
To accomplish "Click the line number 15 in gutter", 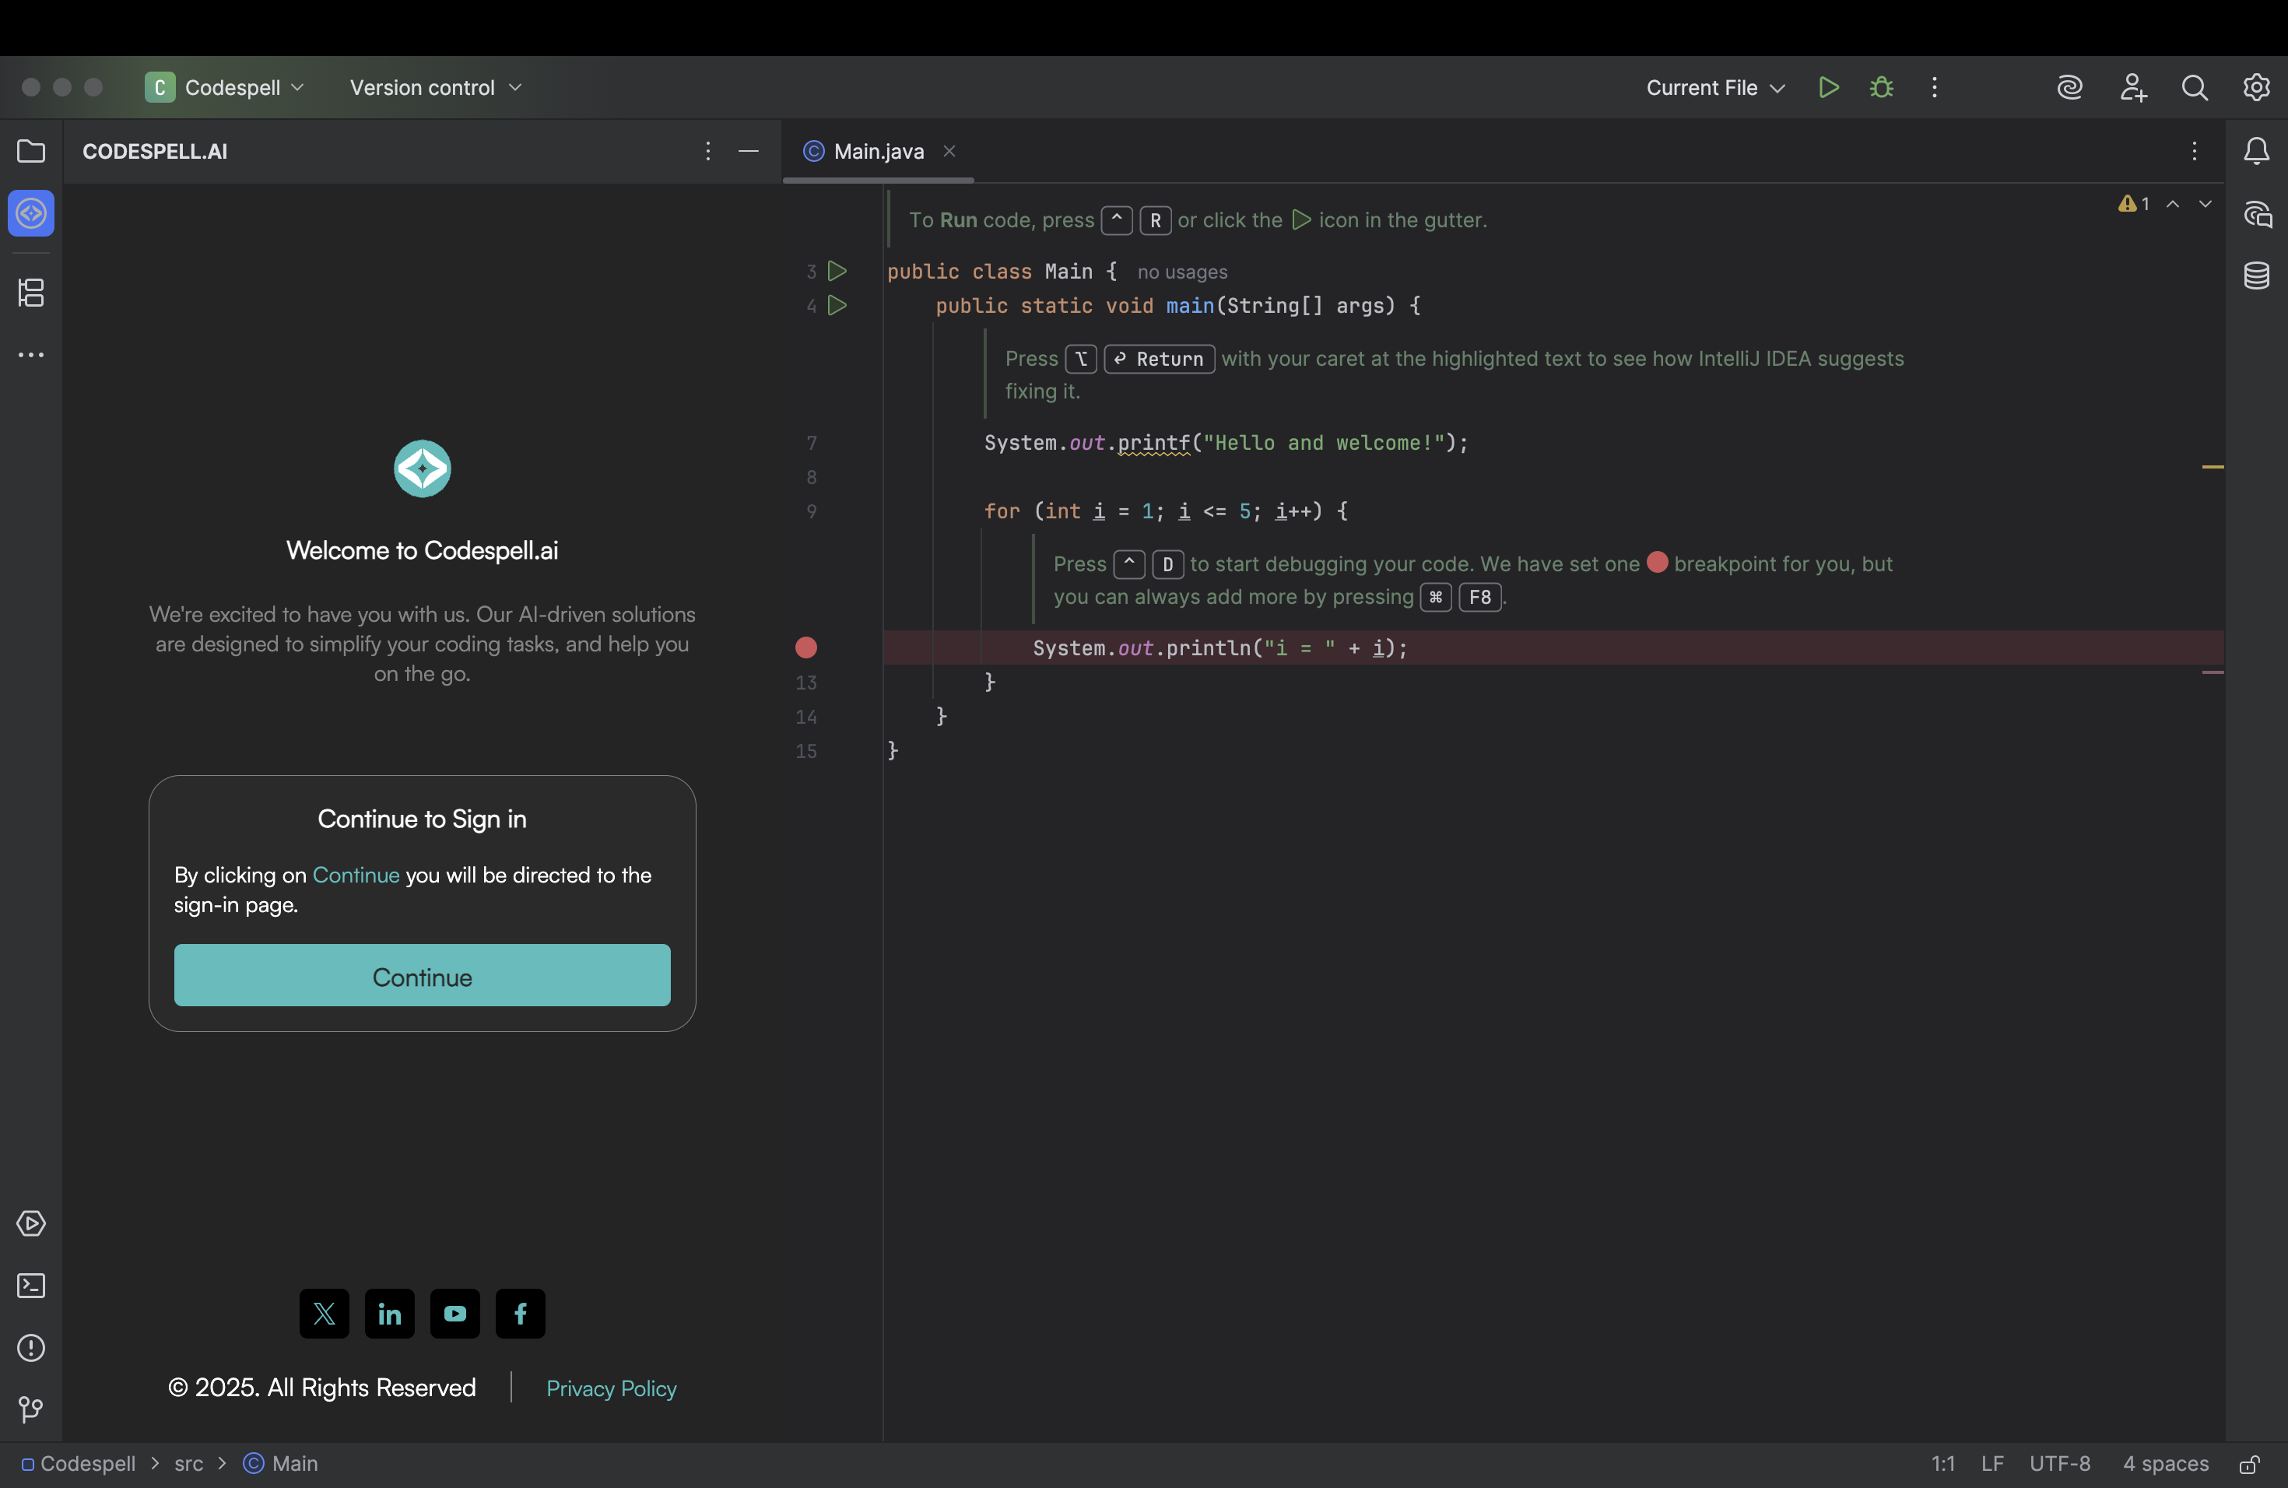I will (x=805, y=752).
